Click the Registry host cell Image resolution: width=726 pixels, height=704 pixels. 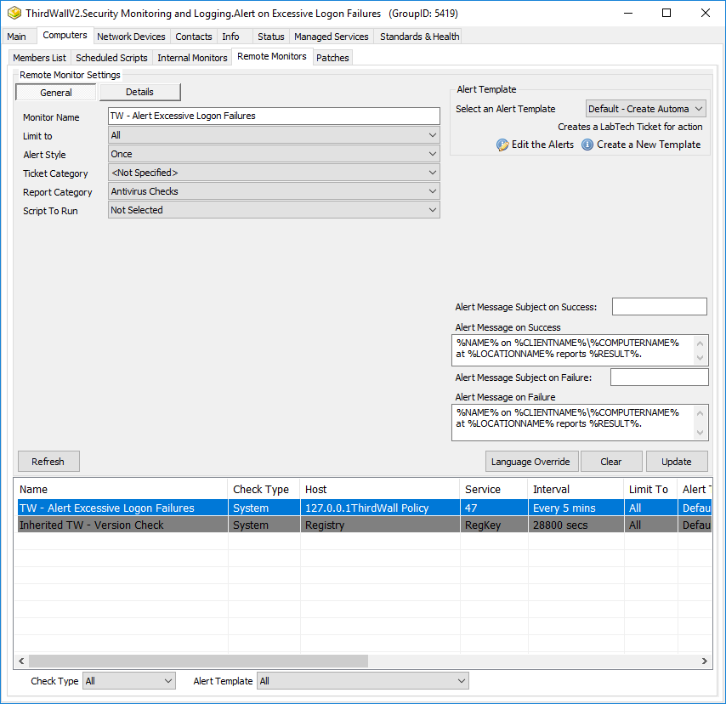[380, 525]
